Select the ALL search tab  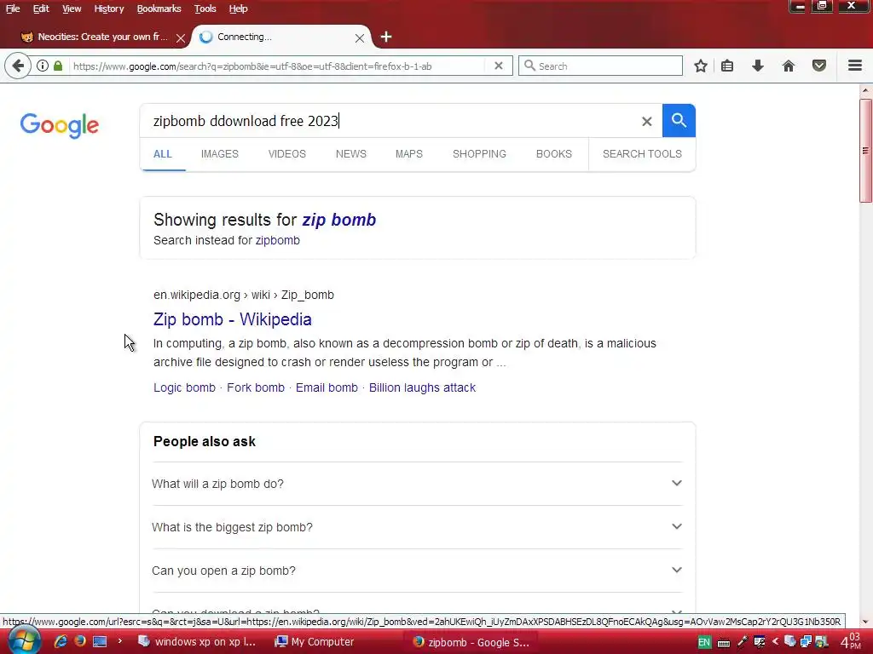pyautogui.click(x=163, y=154)
